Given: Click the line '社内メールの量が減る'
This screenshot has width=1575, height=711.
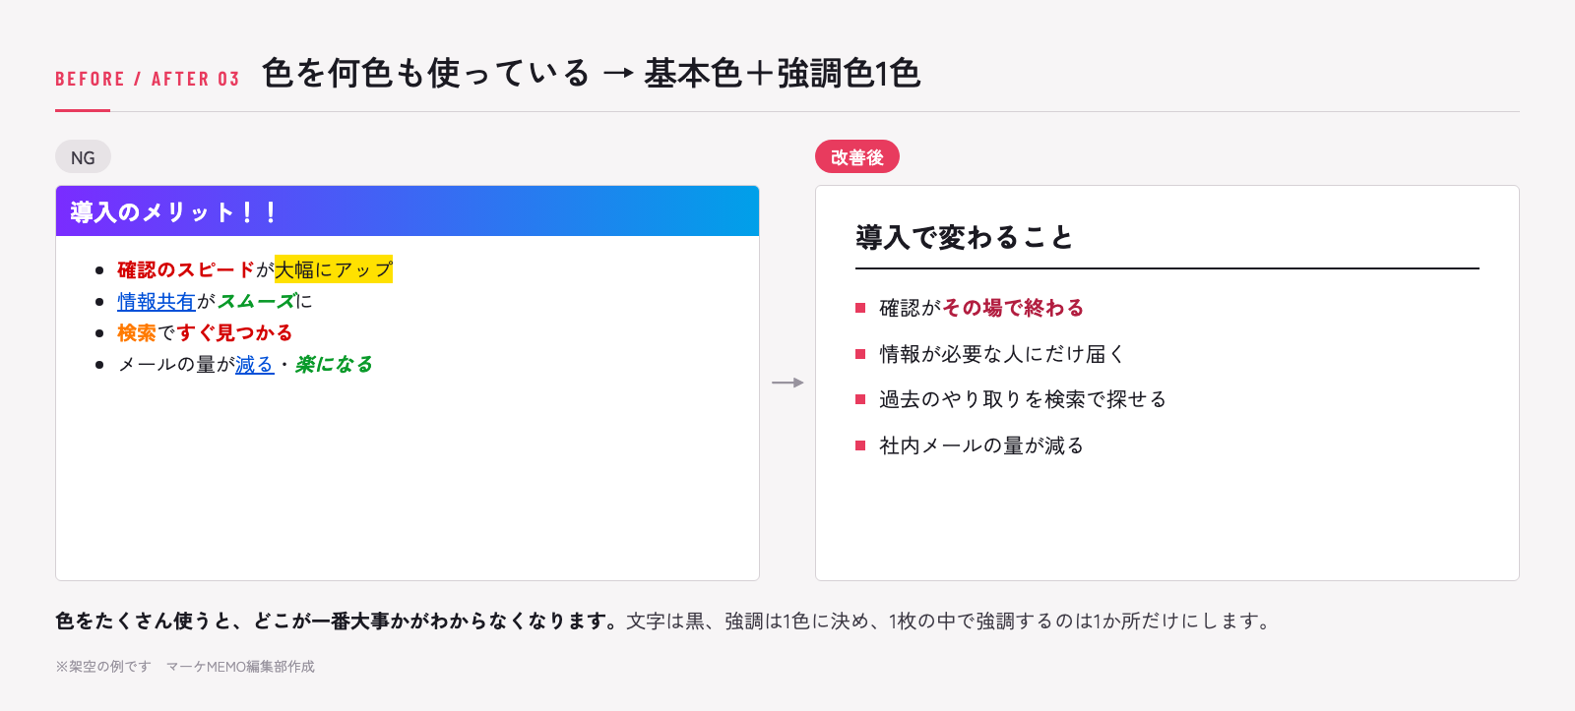Looking at the screenshot, I should [981, 445].
